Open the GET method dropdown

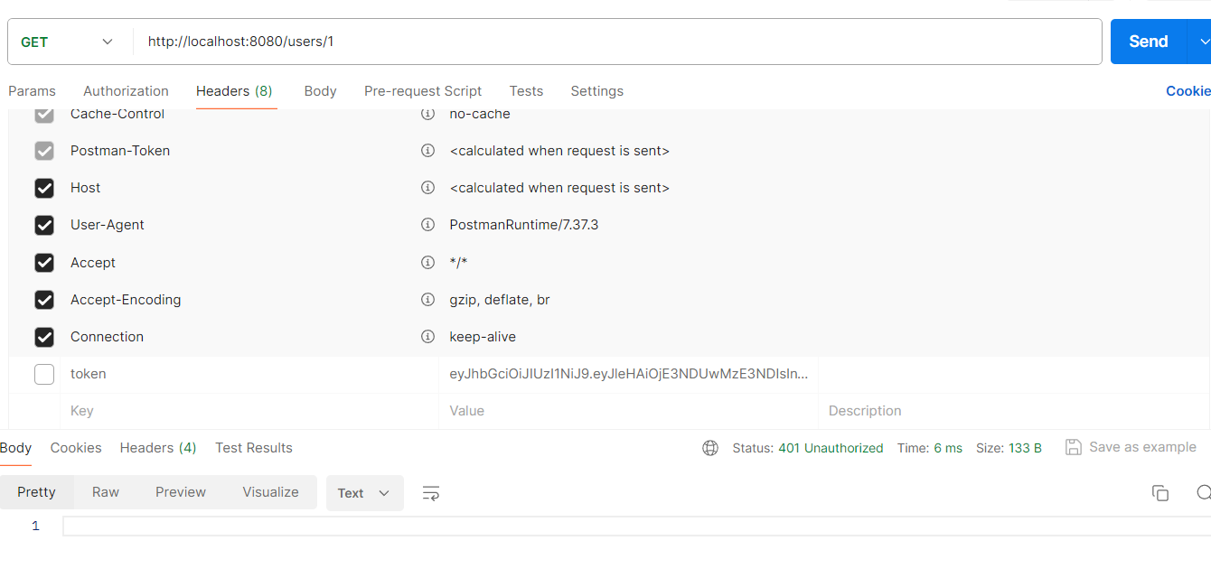107,42
